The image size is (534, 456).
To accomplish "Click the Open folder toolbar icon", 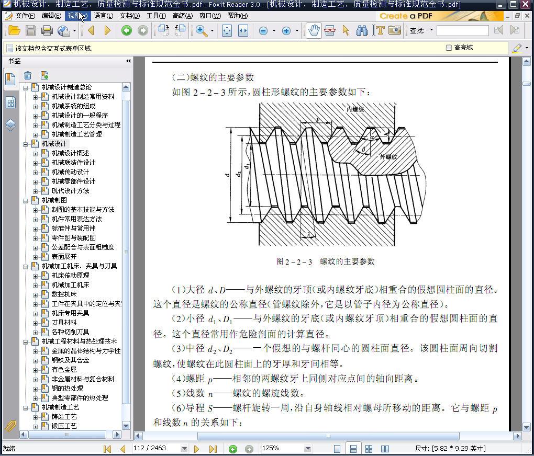I will [14, 31].
